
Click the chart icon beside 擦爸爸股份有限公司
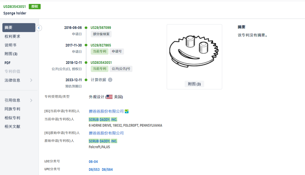[x=127, y=111]
